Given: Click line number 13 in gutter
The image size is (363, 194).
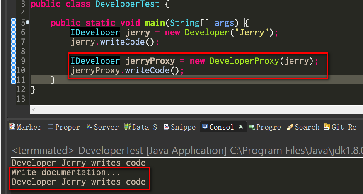Looking at the screenshot, I should click(21, 99).
